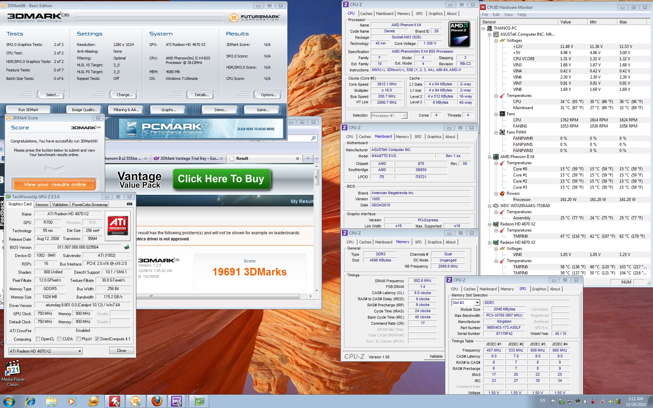Click the browser search magnifier icon

coord(313,138)
